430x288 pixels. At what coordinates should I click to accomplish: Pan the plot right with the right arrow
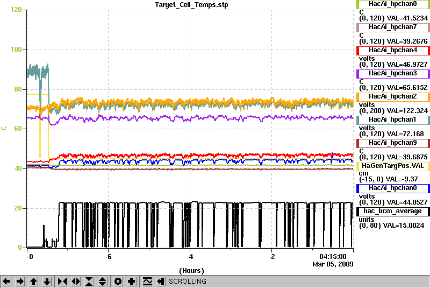pyautogui.click(x=20, y=282)
